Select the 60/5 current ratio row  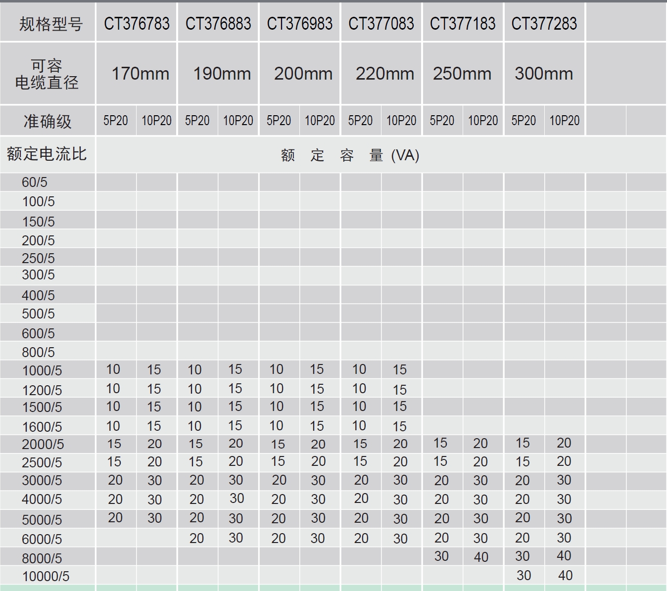[35, 182]
